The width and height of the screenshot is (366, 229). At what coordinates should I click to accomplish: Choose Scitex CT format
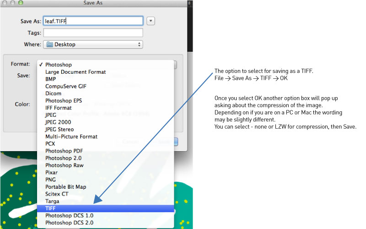tap(106, 194)
